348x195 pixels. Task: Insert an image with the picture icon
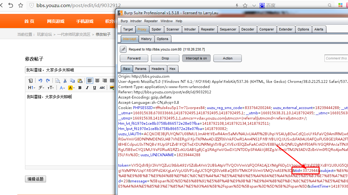pos(112,88)
